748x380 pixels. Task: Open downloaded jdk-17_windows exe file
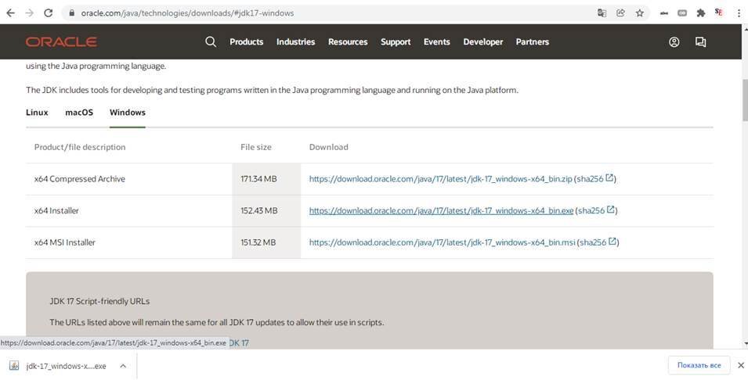66,366
